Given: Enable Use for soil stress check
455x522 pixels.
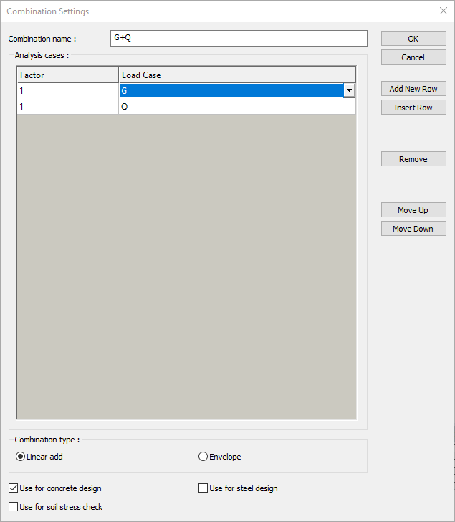Looking at the screenshot, I should pos(14,507).
